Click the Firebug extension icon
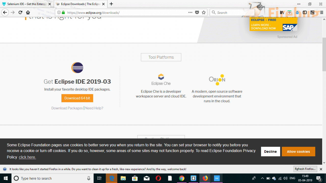 (x=297, y=12)
